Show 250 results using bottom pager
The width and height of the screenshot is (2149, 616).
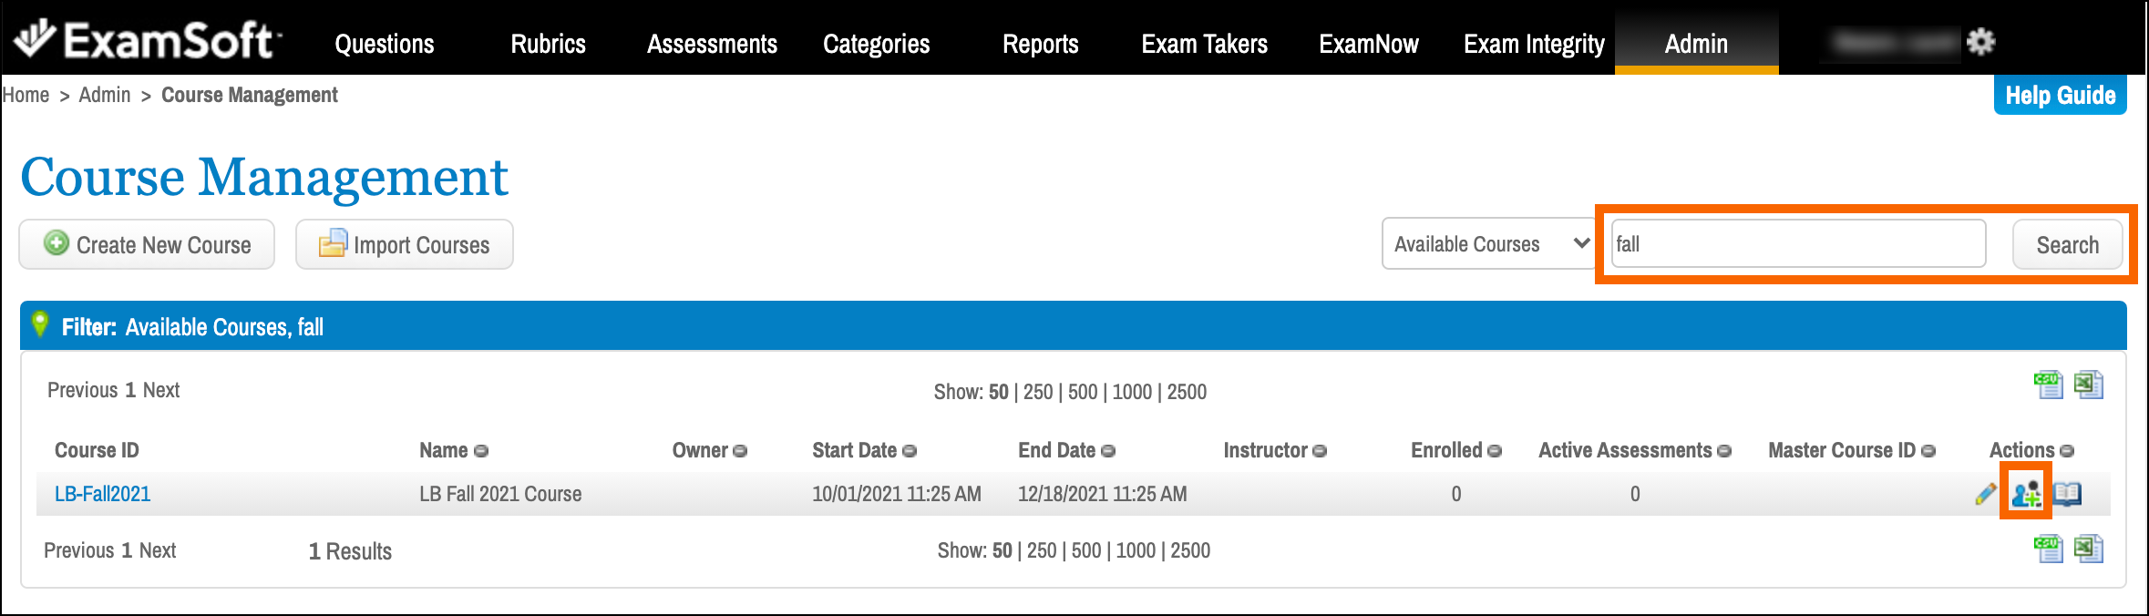point(1042,550)
